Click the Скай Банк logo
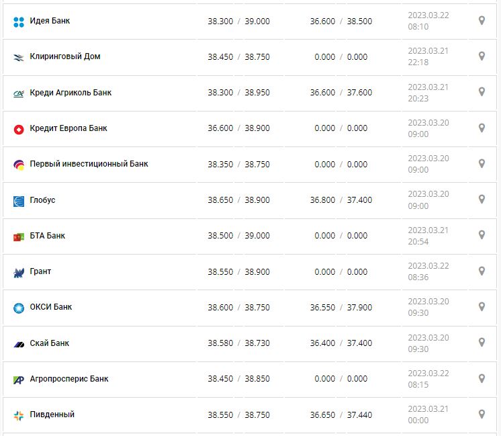The height and width of the screenshot is (436, 501). coord(19,344)
